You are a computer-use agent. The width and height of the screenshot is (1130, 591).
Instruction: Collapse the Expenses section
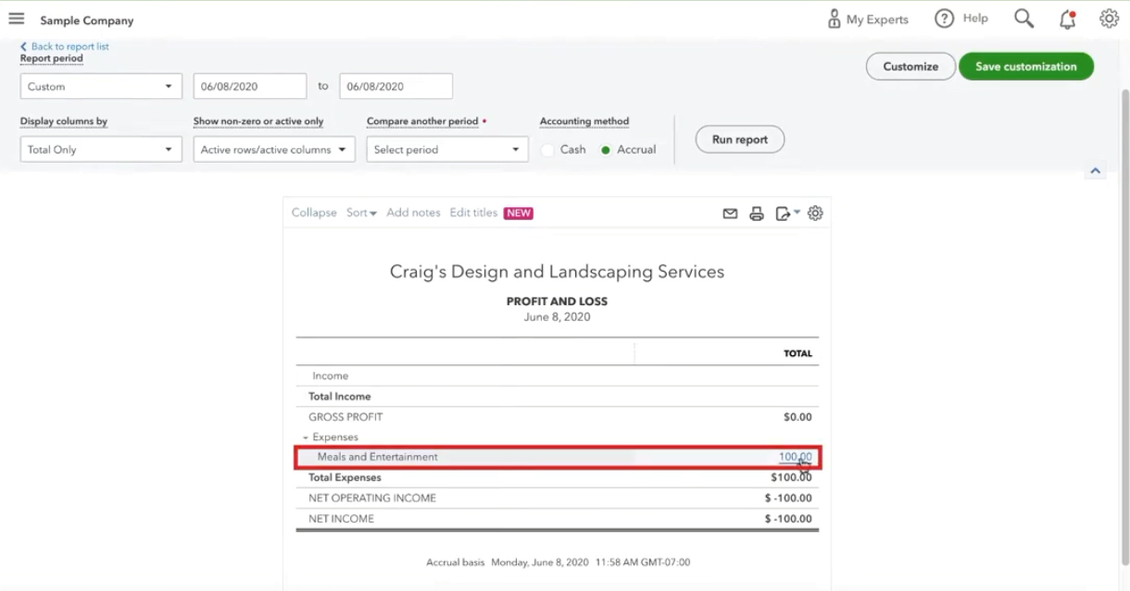(306, 437)
